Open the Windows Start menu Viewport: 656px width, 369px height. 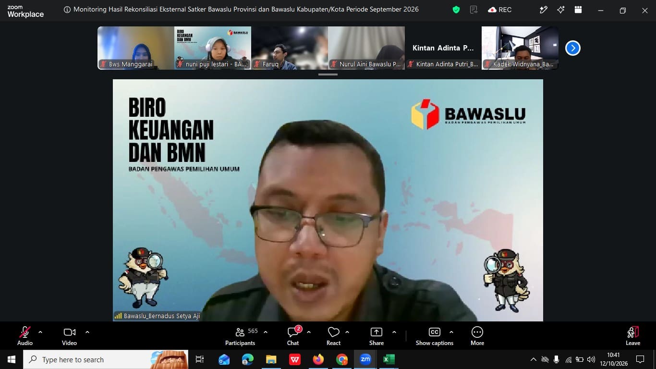pos(12,359)
